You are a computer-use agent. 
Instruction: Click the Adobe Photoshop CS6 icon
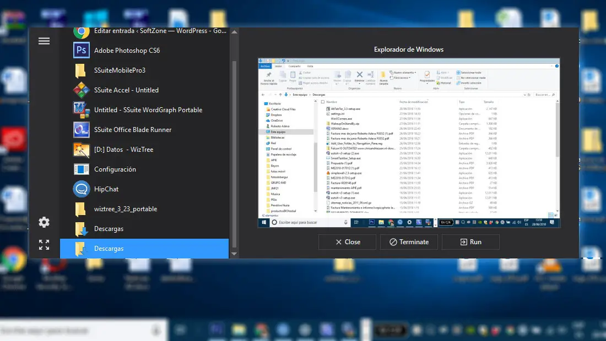tap(82, 51)
